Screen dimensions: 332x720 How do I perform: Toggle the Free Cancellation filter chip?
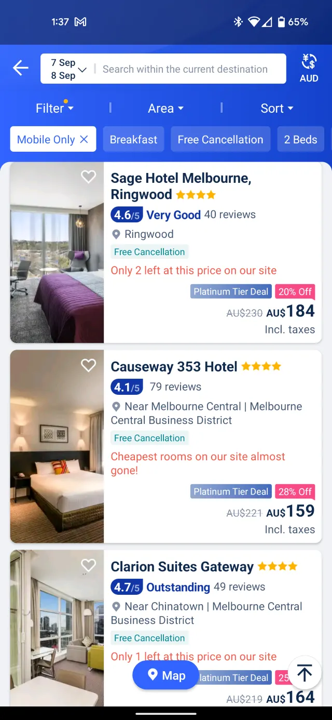pos(220,139)
